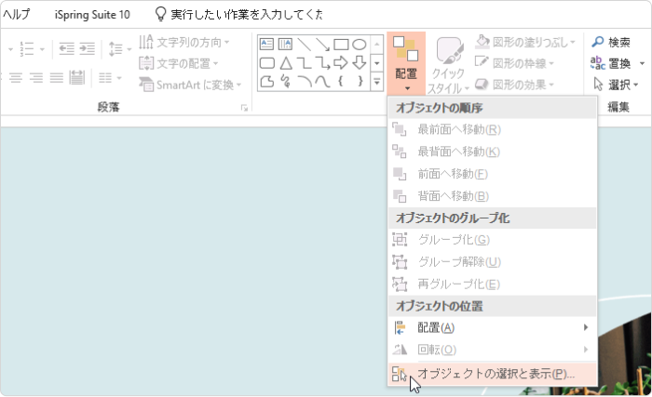This screenshot has width=652, height=397.
Task: Choose グループ解除(U) menu item
Action: [x=493, y=261]
